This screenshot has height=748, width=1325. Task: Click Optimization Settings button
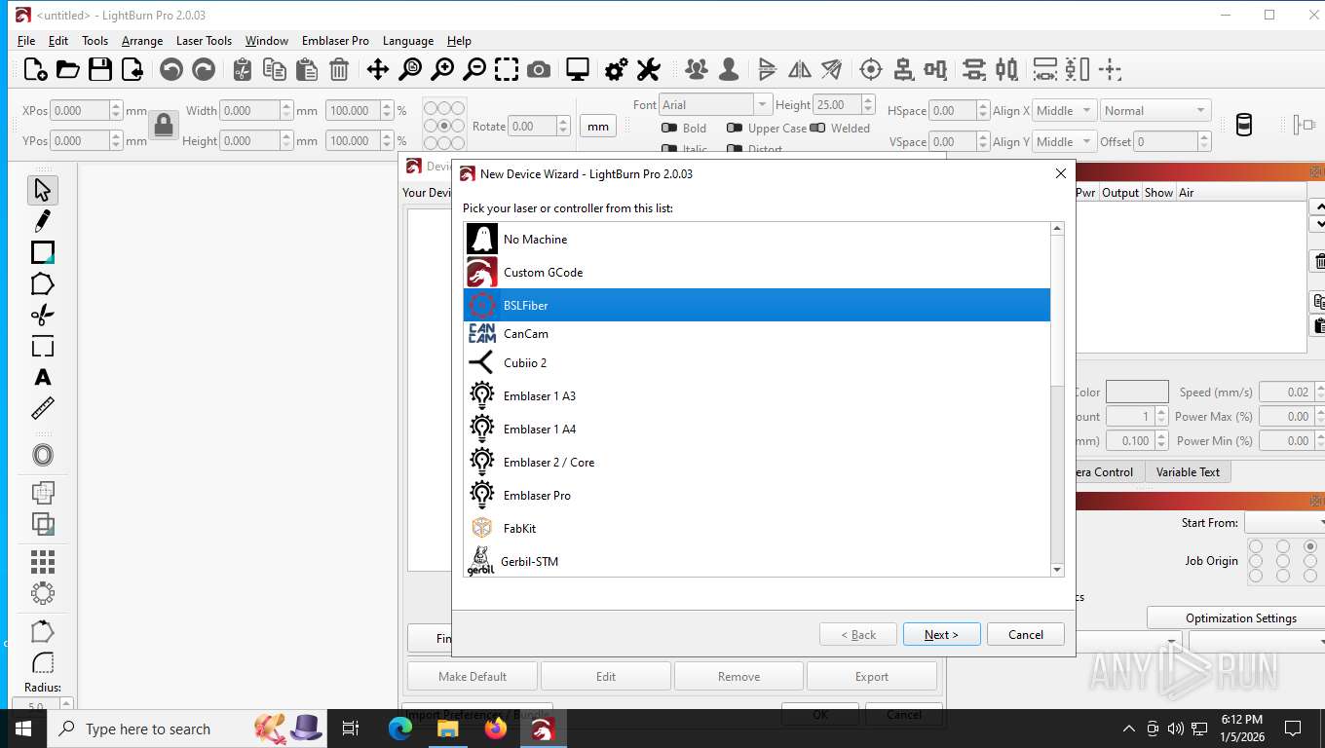click(1240, 617)
